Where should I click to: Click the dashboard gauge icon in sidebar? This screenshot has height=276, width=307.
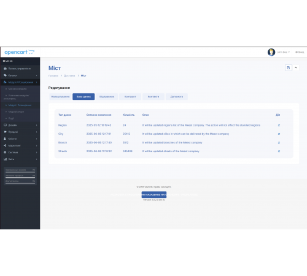click(x=5, y=69)
